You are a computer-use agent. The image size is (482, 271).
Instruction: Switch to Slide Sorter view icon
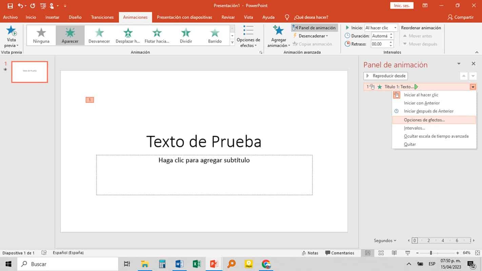381,253
